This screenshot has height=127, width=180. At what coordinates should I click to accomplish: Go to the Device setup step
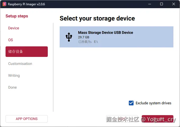coord(14,28)
